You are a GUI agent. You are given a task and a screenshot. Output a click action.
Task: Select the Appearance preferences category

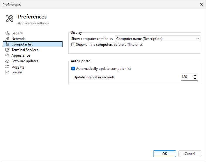click(x=21, y=55)
